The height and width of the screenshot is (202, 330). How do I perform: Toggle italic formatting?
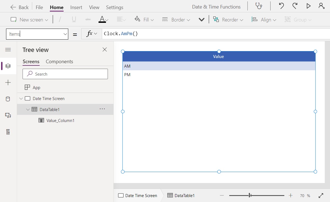tap(59, 19)
